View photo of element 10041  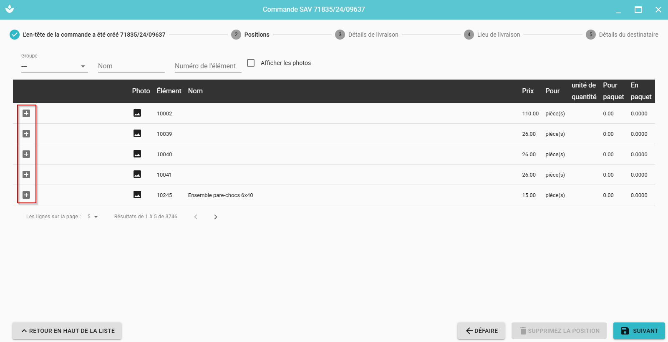137,174
